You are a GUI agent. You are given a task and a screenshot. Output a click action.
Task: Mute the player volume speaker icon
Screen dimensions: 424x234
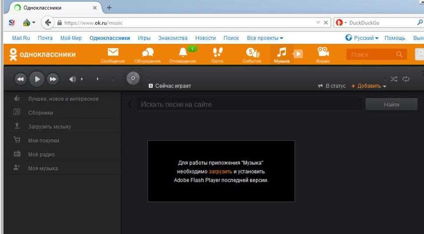pyautogui.click(x=72, y=79)
